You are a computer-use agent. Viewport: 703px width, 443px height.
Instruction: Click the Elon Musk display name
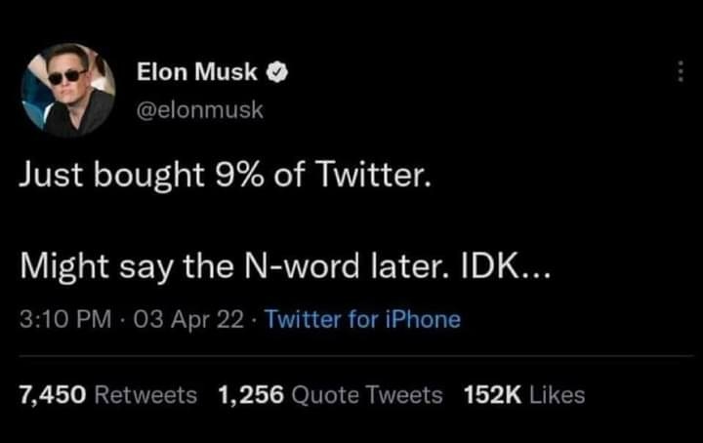pos(196,71)
